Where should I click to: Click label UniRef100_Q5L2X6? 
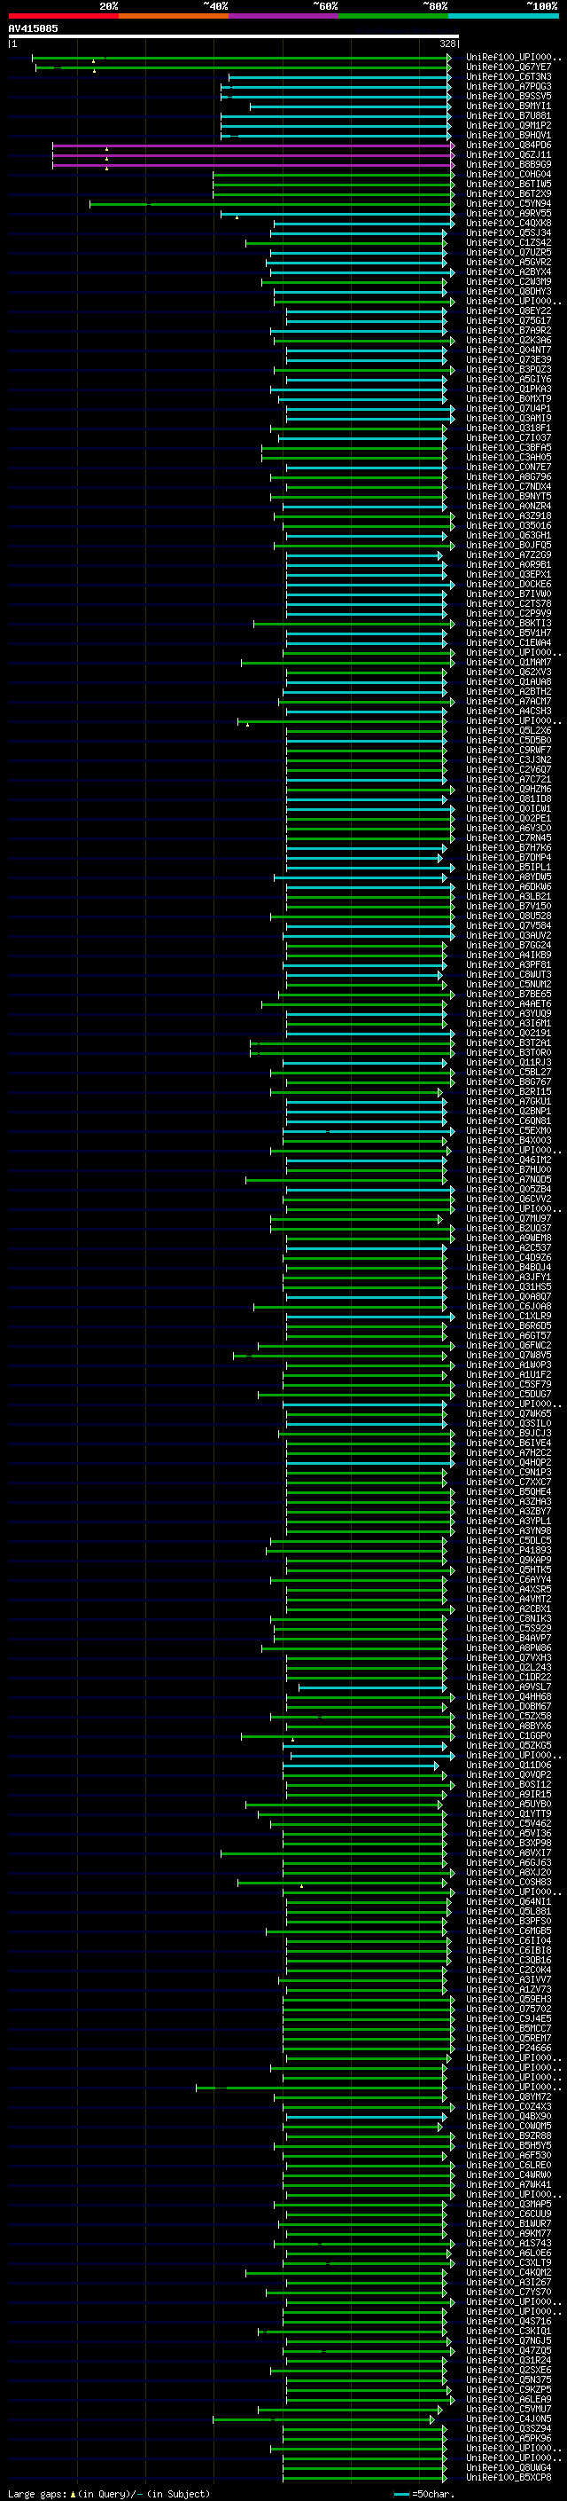coord(509,730)
